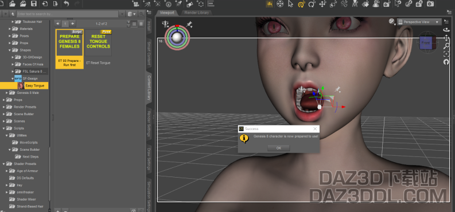Open the search history dropdown arrow
Viewport: 455px width, 212px height.
(122, 14)
